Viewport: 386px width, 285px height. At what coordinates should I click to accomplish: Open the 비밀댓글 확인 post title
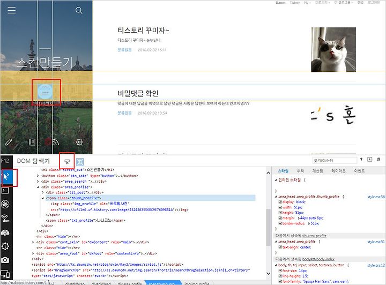coord(138,93)
